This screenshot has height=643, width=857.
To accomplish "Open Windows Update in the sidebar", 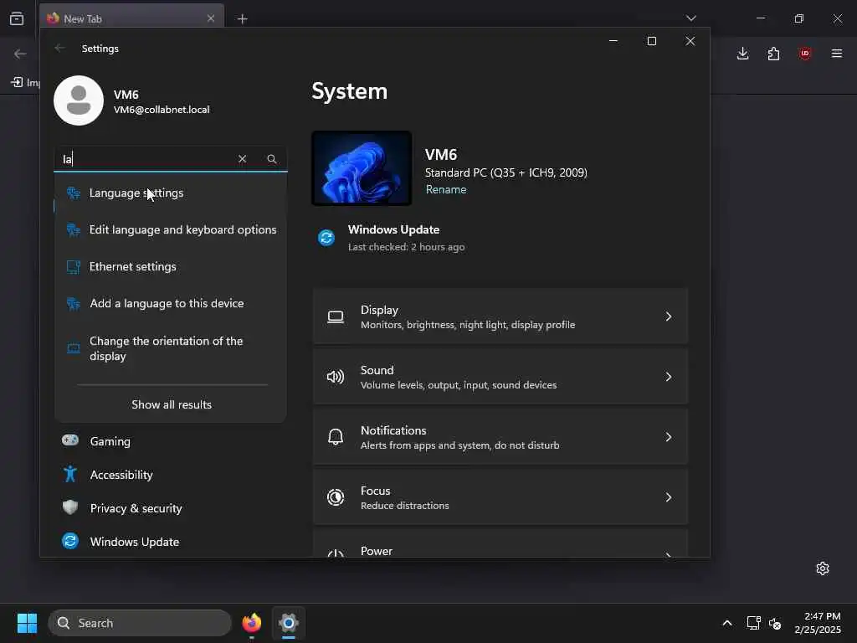I will (x=171, y=542).
